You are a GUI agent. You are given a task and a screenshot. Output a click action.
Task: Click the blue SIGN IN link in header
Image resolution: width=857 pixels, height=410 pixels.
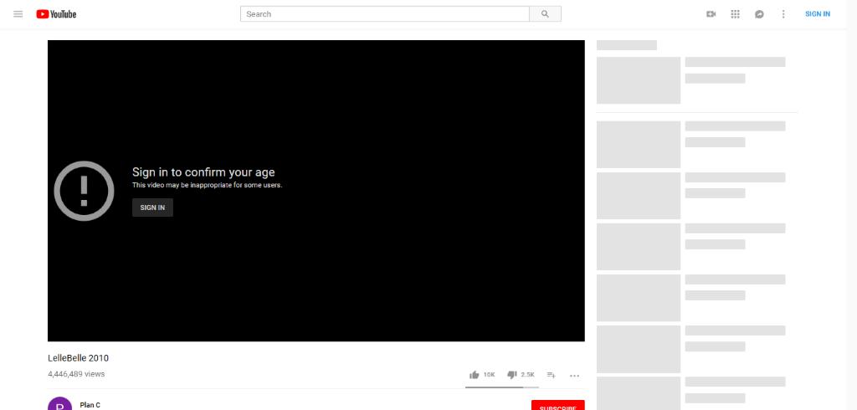(x=818, y=14)
